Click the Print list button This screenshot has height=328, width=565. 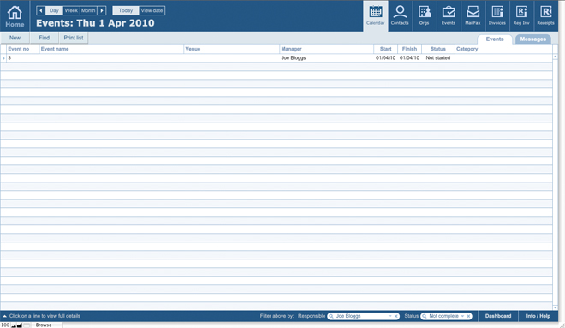point(74,38)
